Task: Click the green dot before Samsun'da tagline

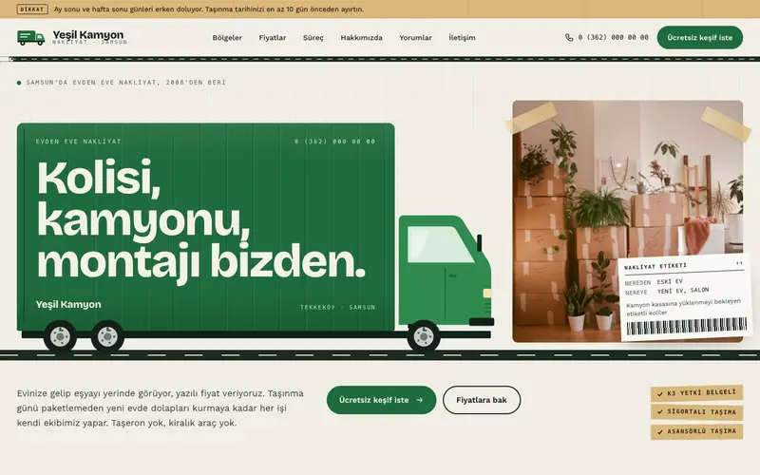Action: [19, 83]
